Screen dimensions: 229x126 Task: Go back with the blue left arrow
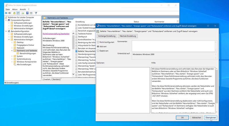[6, 13]
